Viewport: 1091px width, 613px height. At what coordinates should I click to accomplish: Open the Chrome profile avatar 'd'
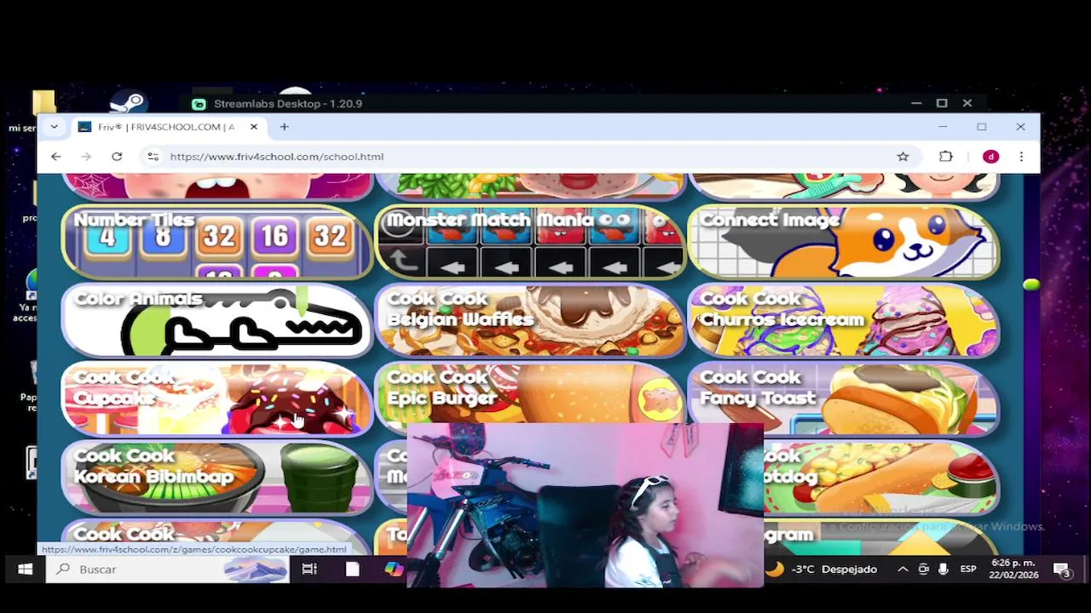click(x=990, y=157)
